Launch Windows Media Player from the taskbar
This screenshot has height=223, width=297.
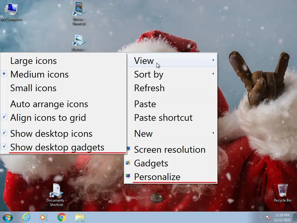tap(44, 217)
